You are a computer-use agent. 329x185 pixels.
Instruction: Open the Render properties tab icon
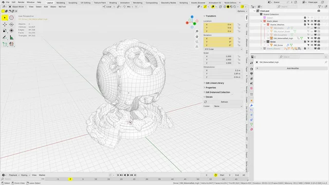tap(251, 69)
